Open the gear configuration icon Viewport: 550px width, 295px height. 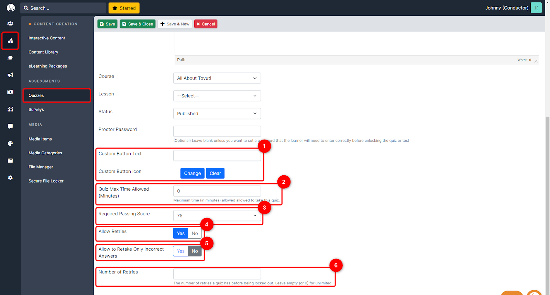[10, 178]
